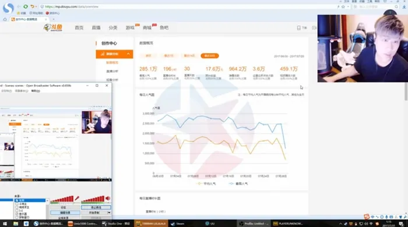Mute the OBS microphone icon

point(77,198)
